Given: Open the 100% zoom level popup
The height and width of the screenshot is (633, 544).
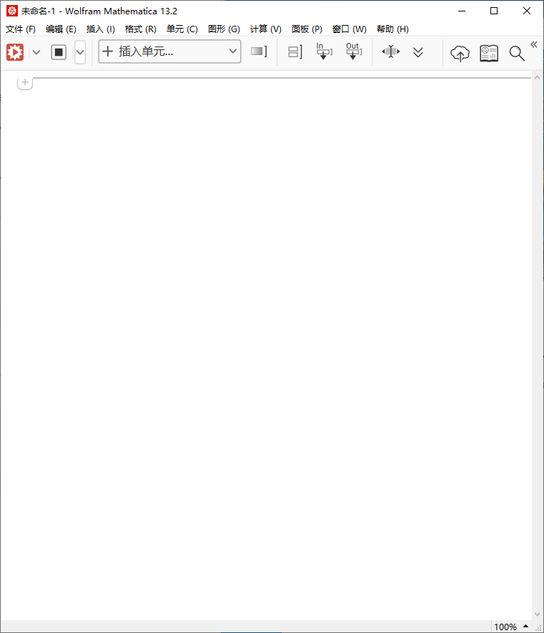Looking at the screenshot, I should pos(511,627).
